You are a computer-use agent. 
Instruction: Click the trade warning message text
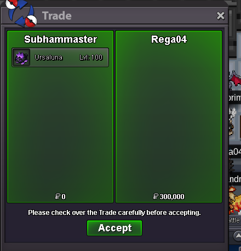pyautogui.click(x=114, y=213)
